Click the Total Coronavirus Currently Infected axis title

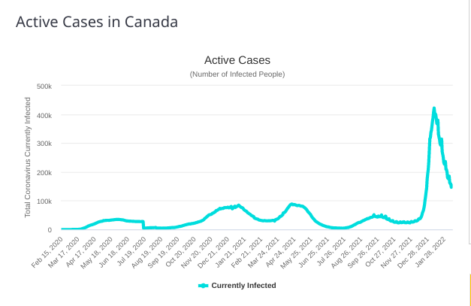click(x=28, y=162)
